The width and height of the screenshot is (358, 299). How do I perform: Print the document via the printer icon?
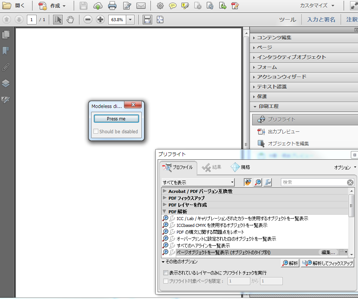(x=112, y=6)
